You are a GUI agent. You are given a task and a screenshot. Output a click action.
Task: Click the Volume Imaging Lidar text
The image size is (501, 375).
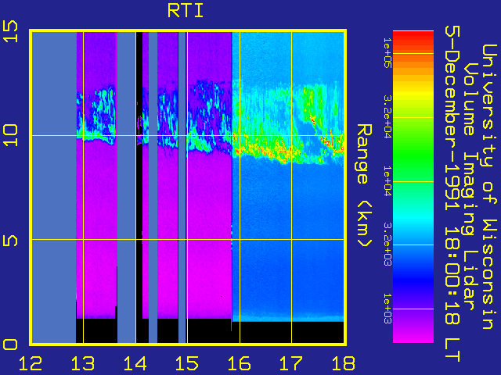pyautogui.click(x=470, y=187)
